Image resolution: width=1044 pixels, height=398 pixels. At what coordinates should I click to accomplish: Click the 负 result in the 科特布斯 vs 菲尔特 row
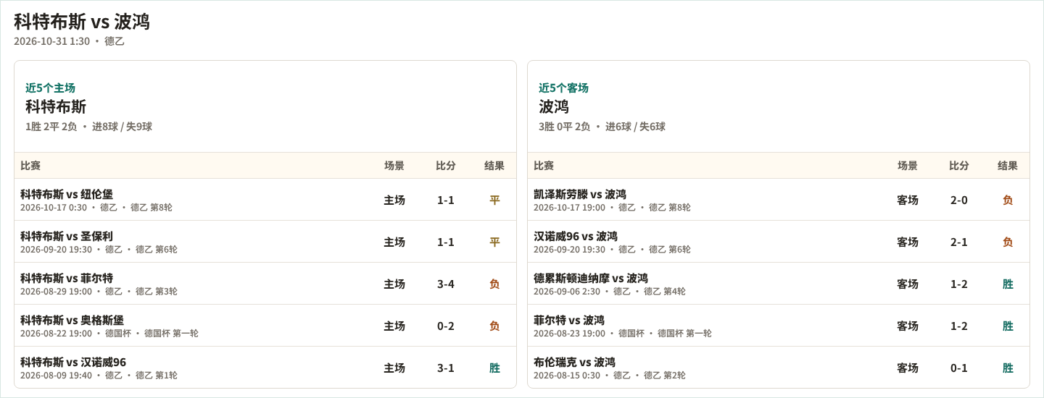point(494,284)
